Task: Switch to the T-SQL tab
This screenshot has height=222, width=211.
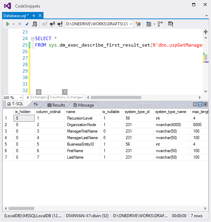Action: coord(16,104)
